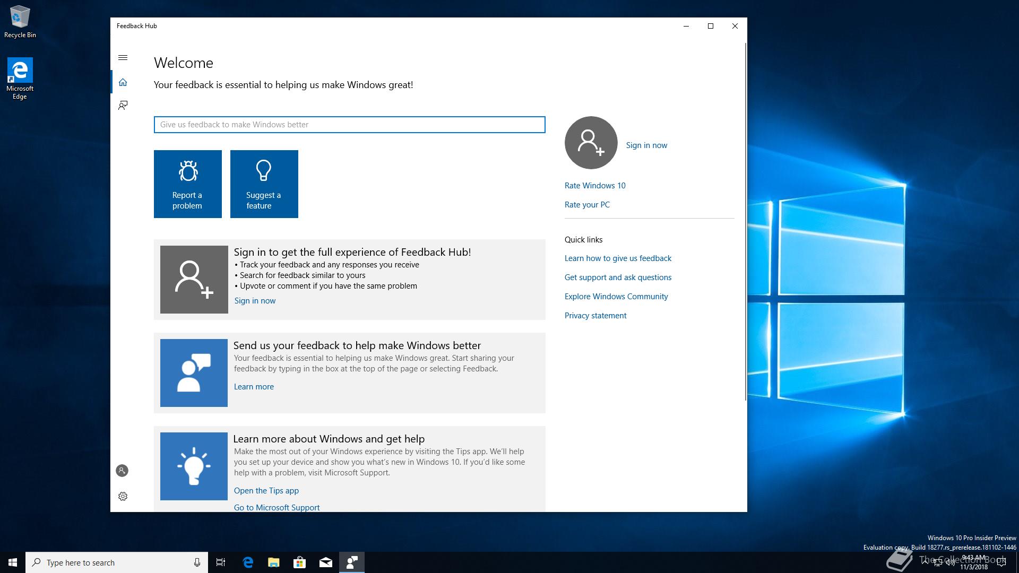The width and height of the screenshot is (1019, 573).
Task: Open Explore Windows Community link
Action: coord(616,297)
